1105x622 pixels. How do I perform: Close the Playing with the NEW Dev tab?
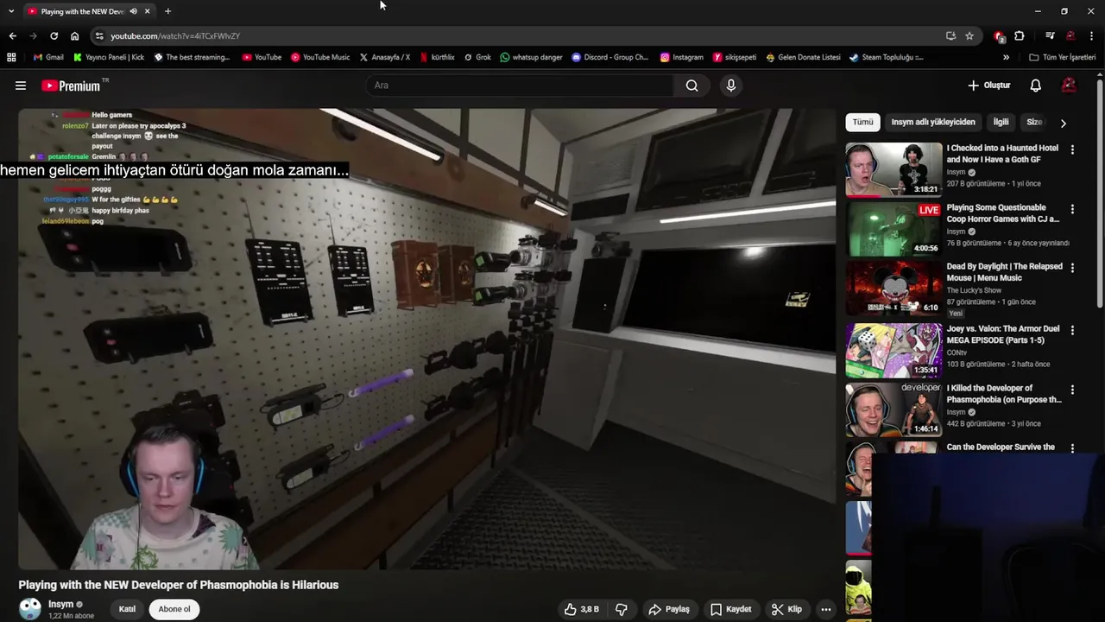(147, 11)
